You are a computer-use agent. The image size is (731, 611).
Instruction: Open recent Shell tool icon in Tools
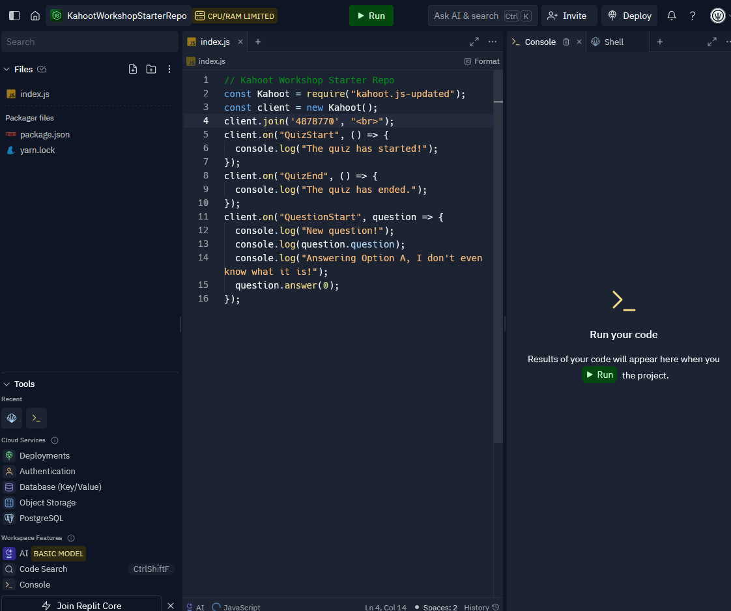coord(12,418)
